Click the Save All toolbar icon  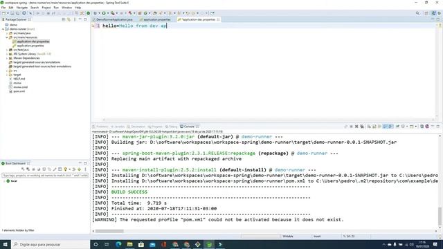17,13
